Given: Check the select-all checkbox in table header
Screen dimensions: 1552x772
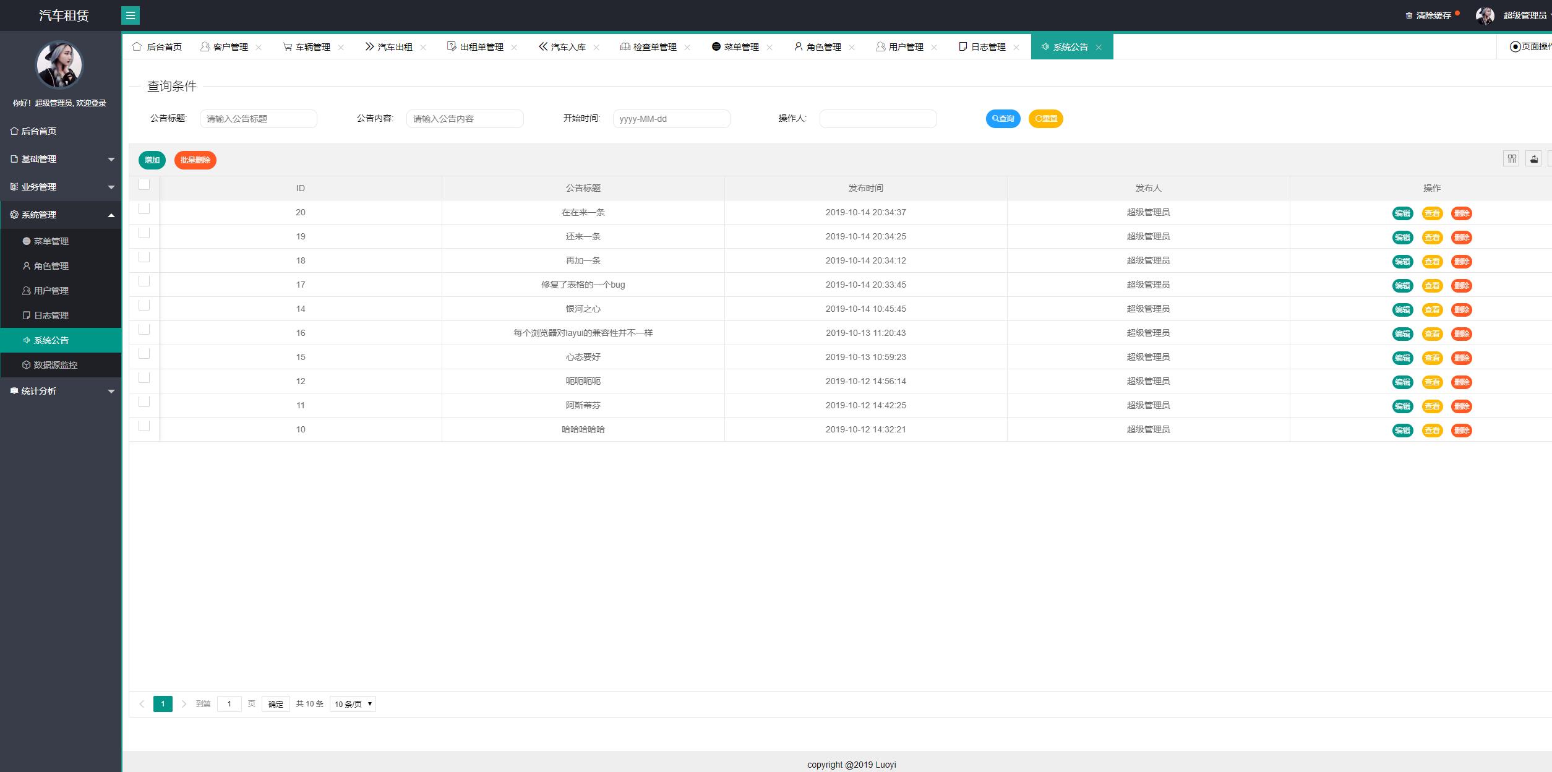Looking at the screenshot, I should pos(144,184).
